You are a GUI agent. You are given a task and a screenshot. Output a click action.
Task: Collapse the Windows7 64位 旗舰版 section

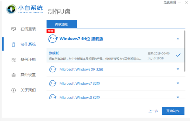[x=178, y=39]
